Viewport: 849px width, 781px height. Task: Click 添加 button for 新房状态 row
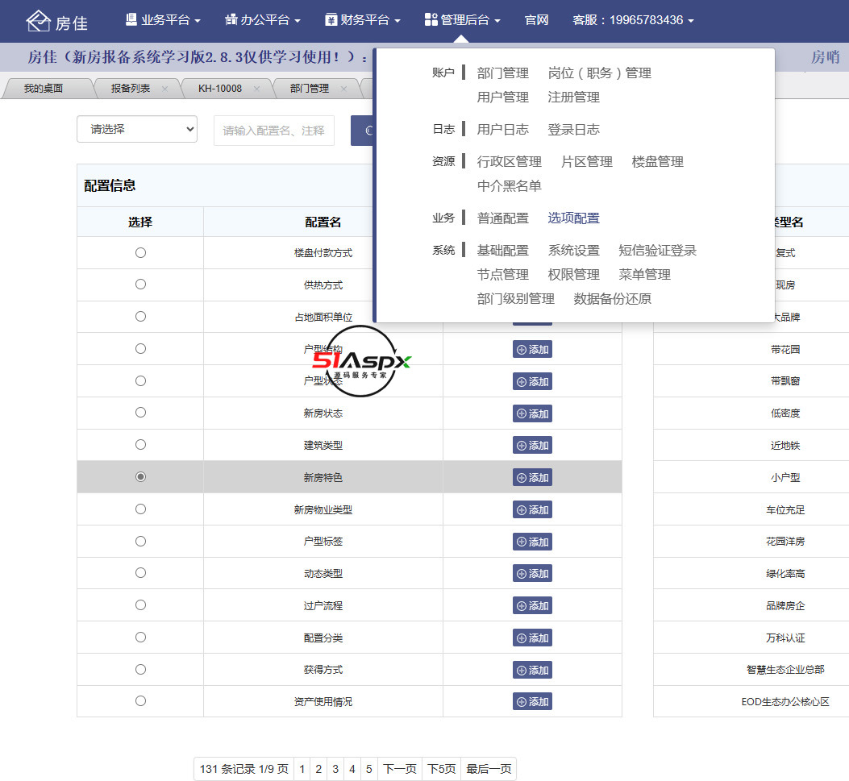coord(532,413)
